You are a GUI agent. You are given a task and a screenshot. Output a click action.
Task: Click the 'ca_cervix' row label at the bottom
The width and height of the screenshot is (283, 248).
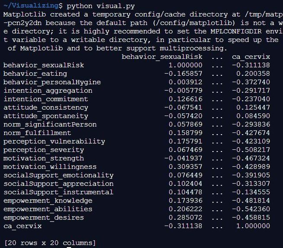click(23, 226)
